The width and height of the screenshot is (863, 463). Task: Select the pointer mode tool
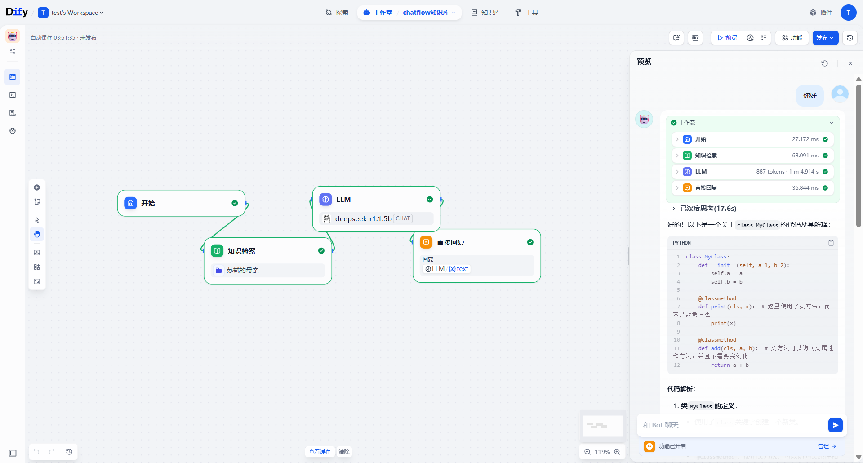click(37, 220)
